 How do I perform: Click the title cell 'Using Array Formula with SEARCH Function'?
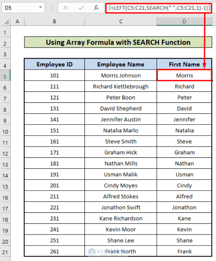[118, 42]
